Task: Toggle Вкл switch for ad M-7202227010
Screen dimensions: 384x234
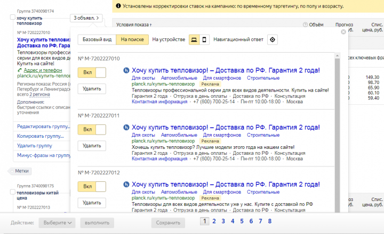Action: click(92, 72)
